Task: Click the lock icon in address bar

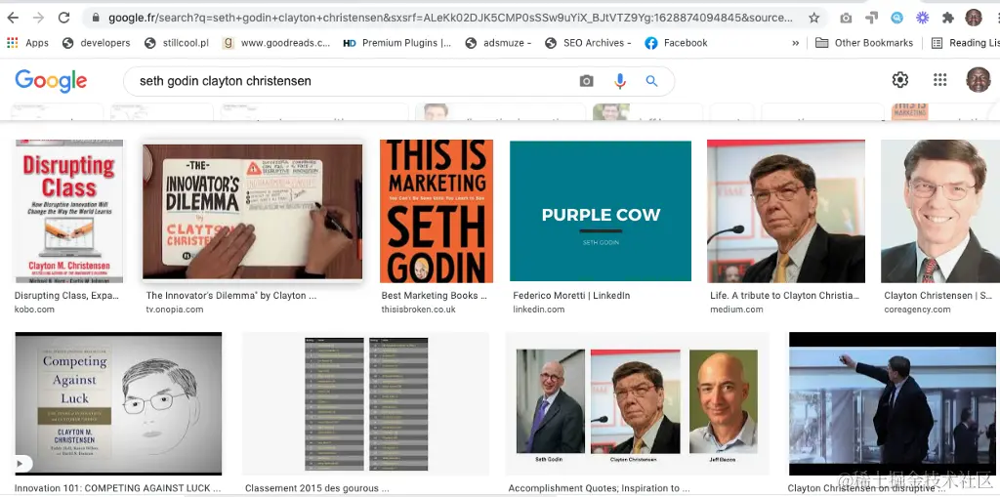Action: (x=97, y=18)
